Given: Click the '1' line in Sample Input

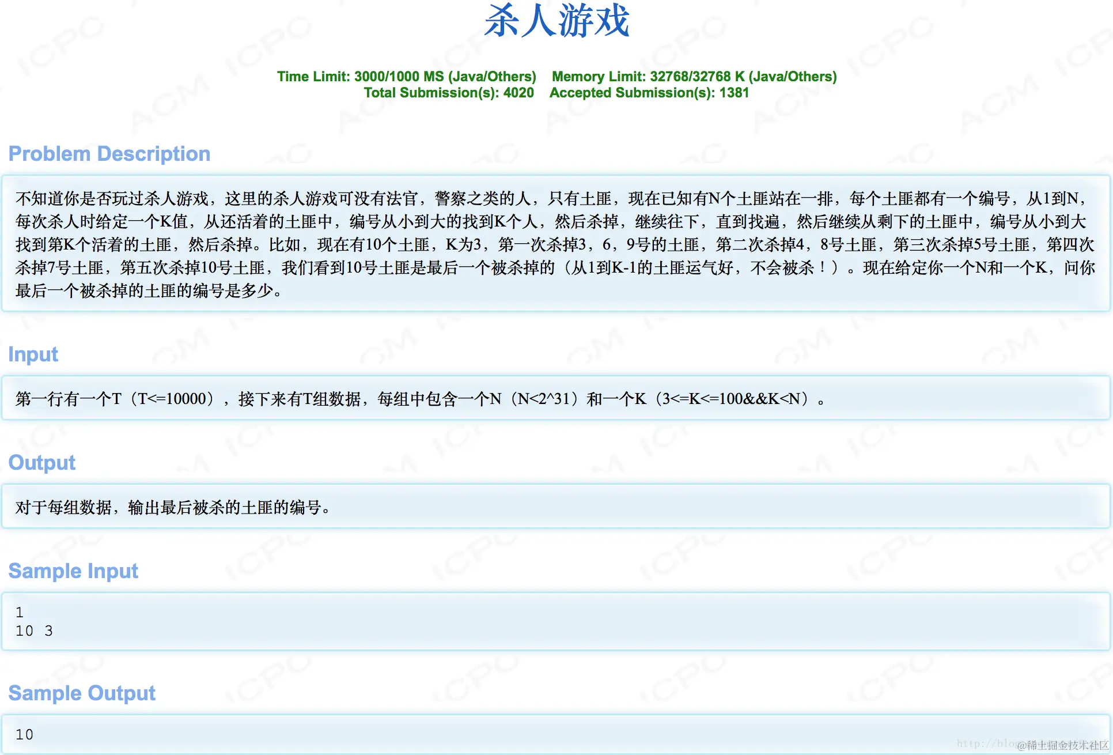Looking at the screenshot, I should point(20,612).
